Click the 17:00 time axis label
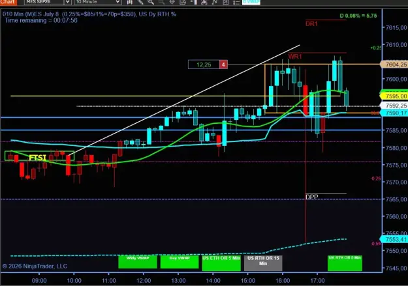Viewport: 408px width, 286px height. [317, 281]
